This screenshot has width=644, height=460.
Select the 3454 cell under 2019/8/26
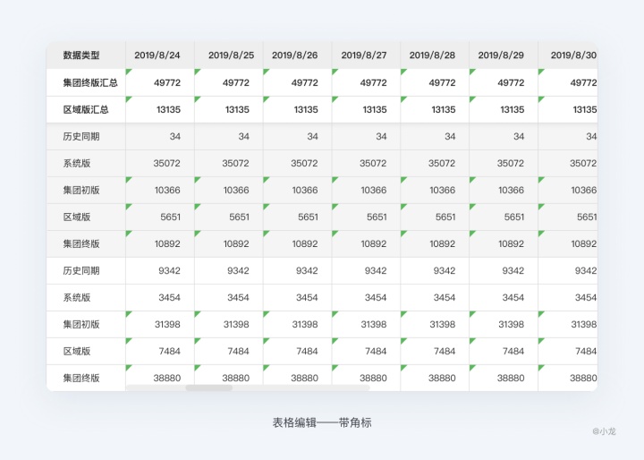tap(297, 298)
